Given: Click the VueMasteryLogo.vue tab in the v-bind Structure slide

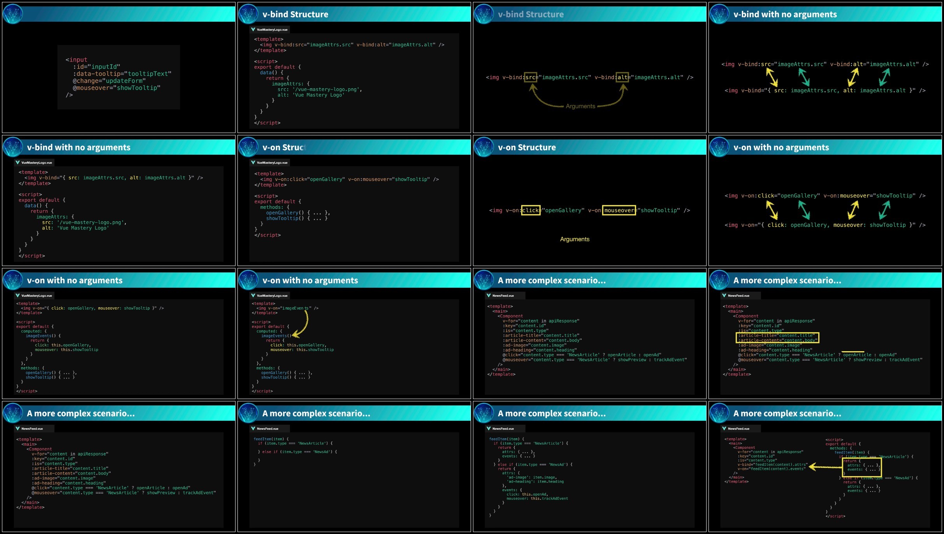Looking at the screenshot, I should [x=270, y=30].
